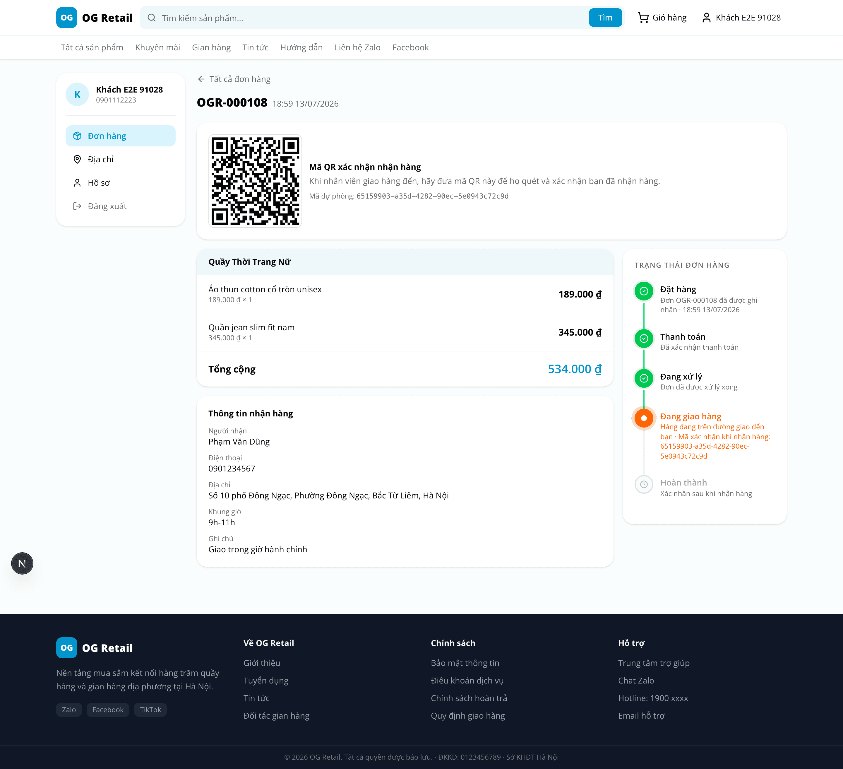Image resolution: width=843 pixels, height=769 pixels.
Task: Click the Facebook footer social chip
Action: coord(108,710)
